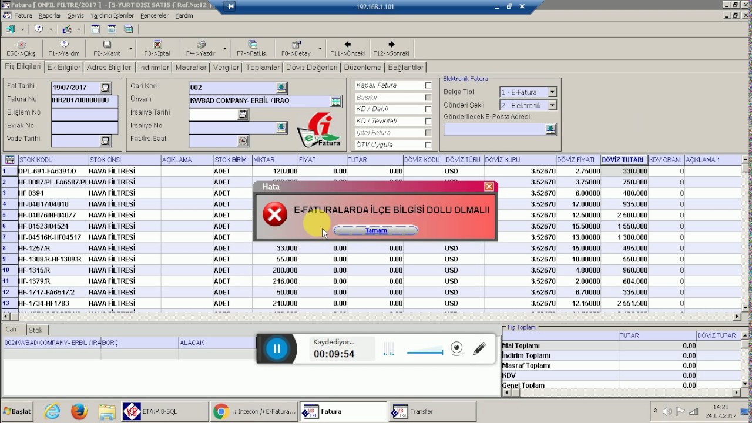Screen dimensions: 752x423
Task: Toggle İptal Fatura checkbox
Action: point(428,133)
